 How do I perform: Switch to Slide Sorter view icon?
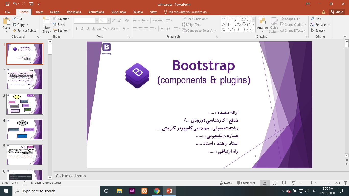tap(274, 183)
